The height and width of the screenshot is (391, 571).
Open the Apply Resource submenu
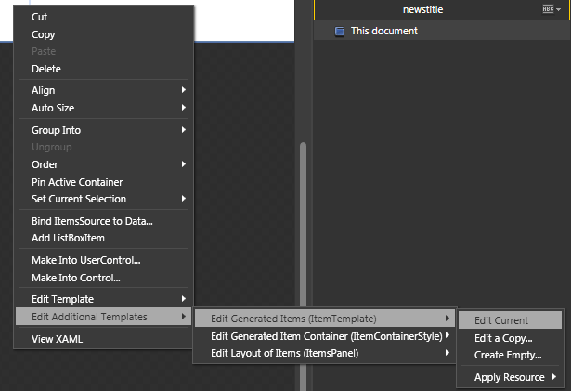(x=510, y=377)
